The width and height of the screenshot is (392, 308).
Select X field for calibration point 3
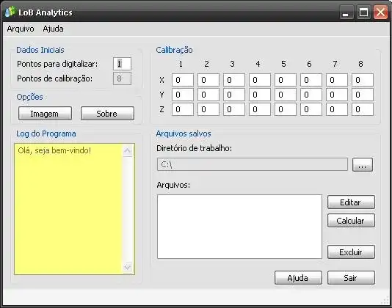(x=234, y=80)
